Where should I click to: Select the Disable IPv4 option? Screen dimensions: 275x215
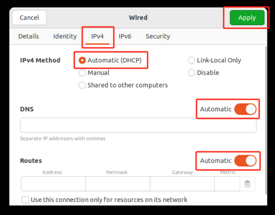click(x=191, y=73)
